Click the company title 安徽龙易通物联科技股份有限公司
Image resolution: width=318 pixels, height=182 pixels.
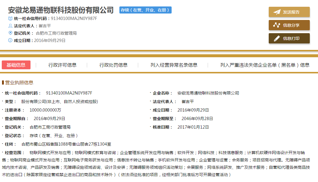click(x=61, y=10)
